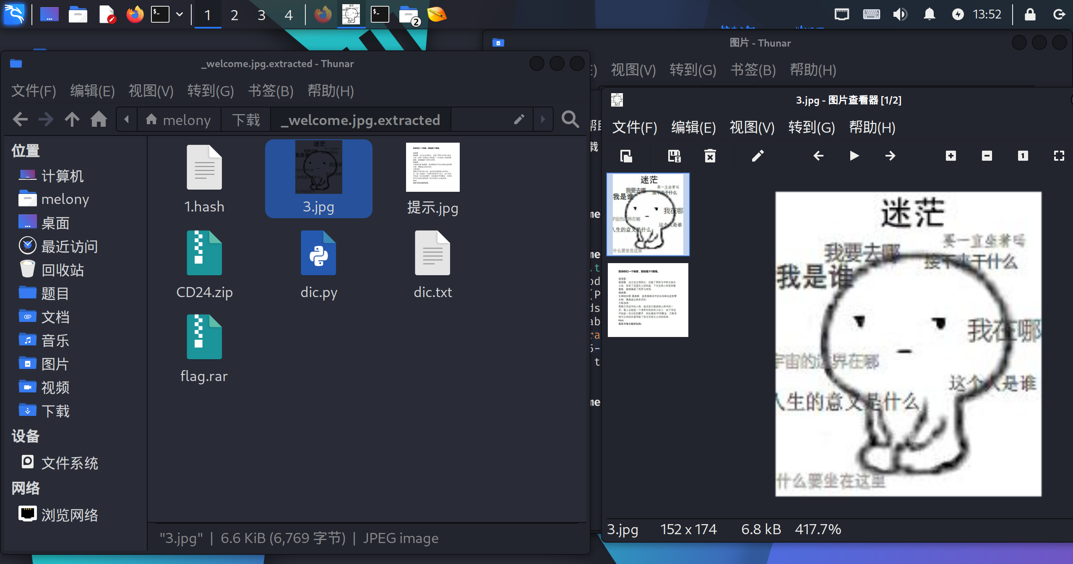The height and width of the screenshot is (564, 1073).
Task: Toggle path bar edit pencil button
Action: (x=519, y=120)
